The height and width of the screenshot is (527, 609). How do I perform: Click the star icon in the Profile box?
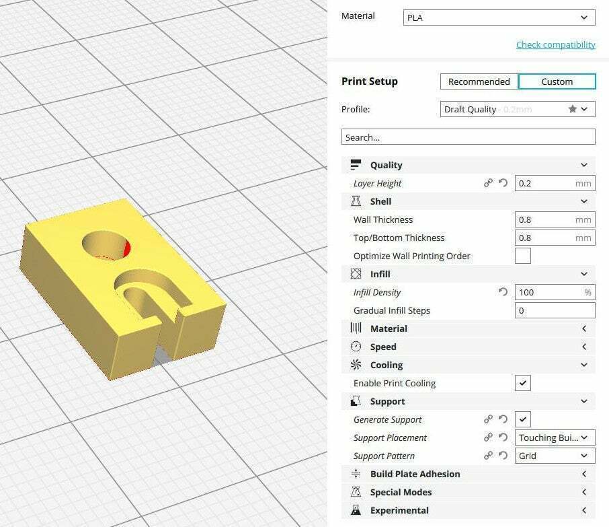click(572, 109)
